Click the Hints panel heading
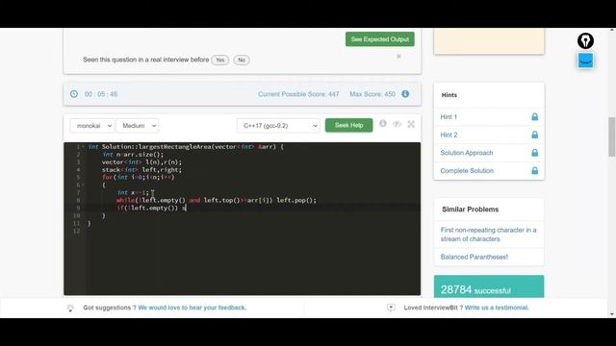Viewport: 616px width, 346px height. coord(449,95)
